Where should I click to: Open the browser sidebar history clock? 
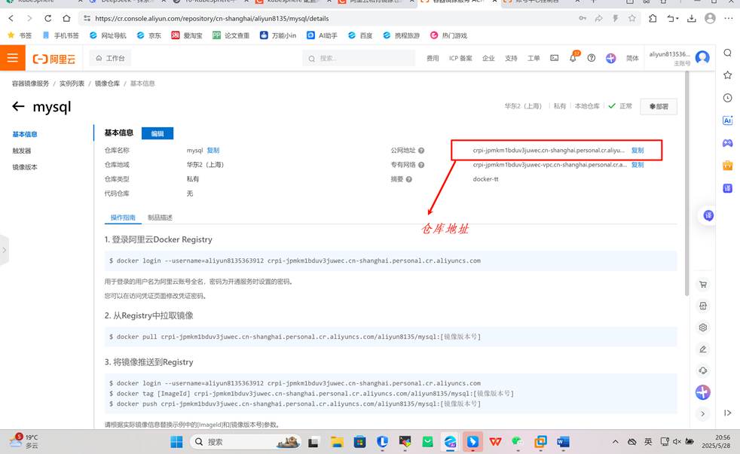[x=728, y=98]
